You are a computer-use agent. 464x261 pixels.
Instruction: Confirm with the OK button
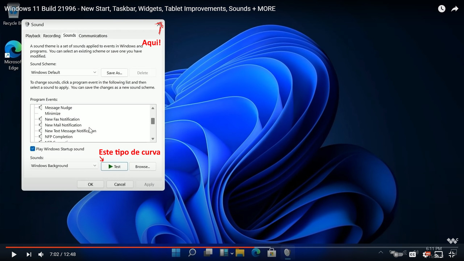point(91,184)
